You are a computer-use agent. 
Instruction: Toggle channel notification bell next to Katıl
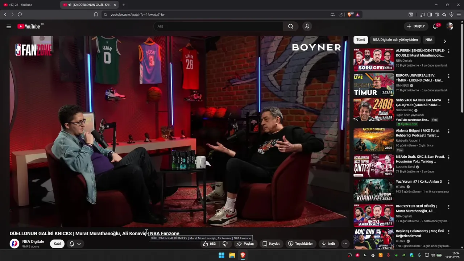click(72, 244)
